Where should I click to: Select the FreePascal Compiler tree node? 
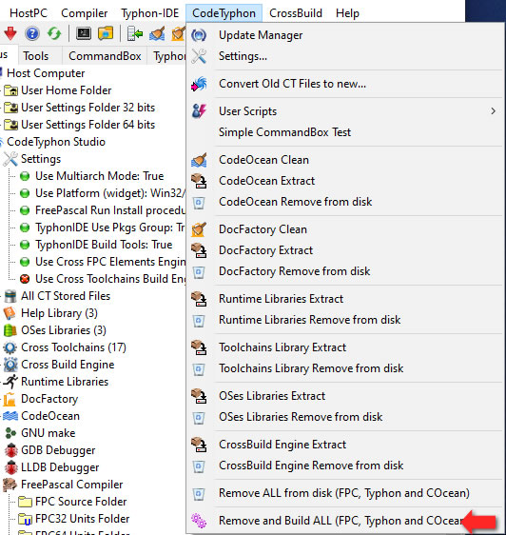tap(71, 485)
